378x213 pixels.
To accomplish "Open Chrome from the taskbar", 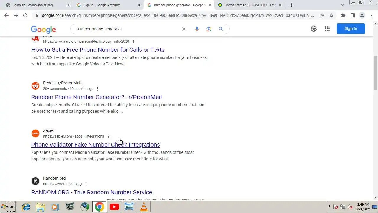I will 99,207.
